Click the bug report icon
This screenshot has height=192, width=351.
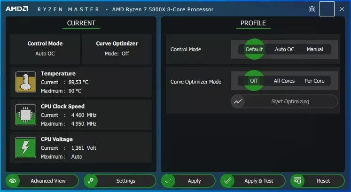point(312,9)
